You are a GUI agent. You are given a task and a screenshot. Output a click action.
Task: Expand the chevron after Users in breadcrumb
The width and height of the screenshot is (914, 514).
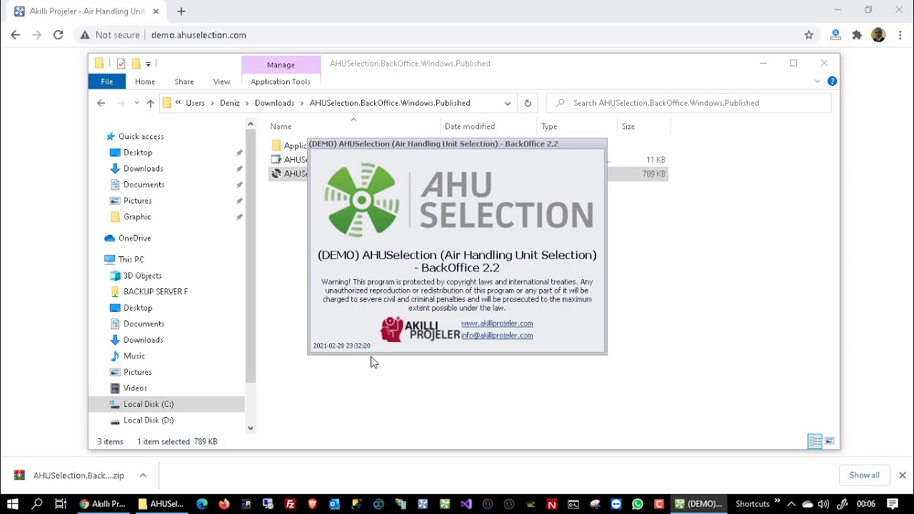[x=212, y=103]
